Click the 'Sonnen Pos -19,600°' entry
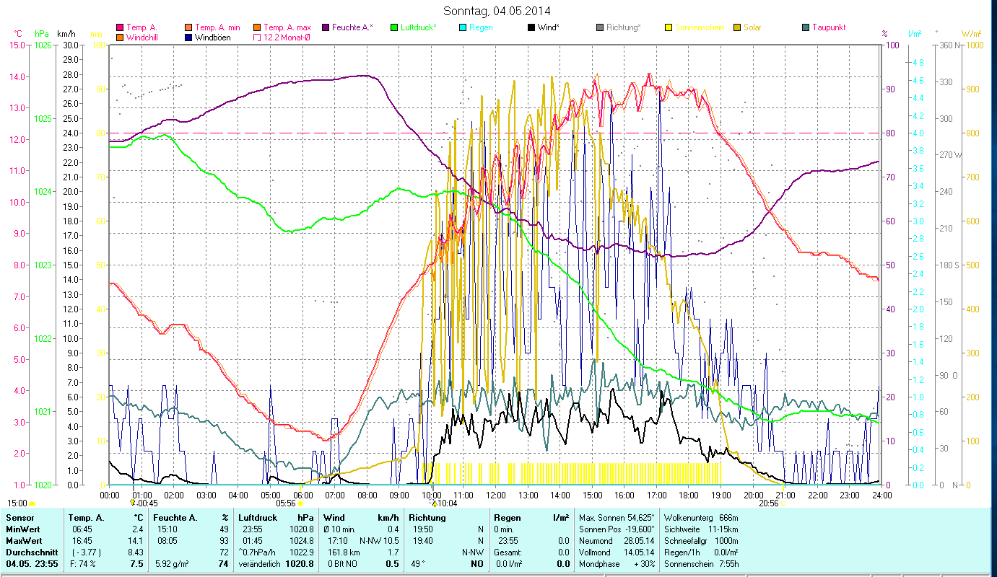This screenshot has height=577, width=997. pyautogui.click(x=617, y=529)
